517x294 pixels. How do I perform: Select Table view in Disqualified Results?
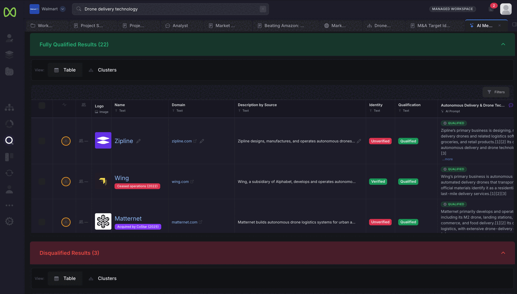point(65,279)
